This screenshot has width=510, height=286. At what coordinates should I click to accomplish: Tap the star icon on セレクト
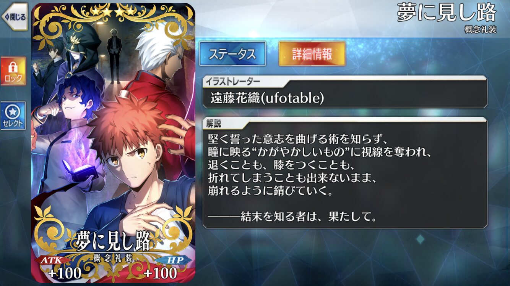click(13, 111)
